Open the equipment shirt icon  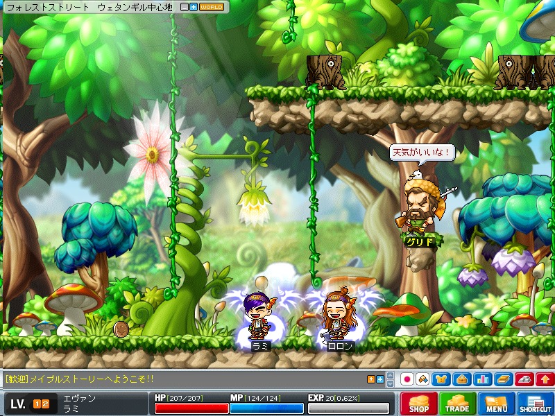point(441,379)
